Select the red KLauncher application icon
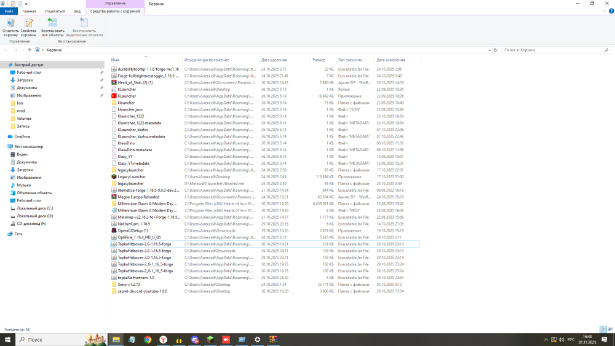This screenshot has width=615, height=346. 114,96
